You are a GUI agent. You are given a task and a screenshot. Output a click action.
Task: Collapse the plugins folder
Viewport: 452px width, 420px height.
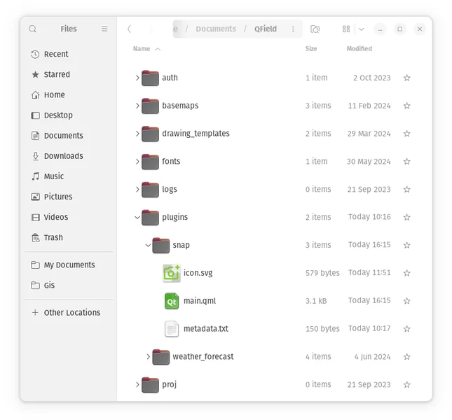(x=137, y=217)
